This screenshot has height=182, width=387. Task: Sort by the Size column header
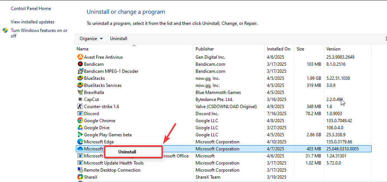309,49
